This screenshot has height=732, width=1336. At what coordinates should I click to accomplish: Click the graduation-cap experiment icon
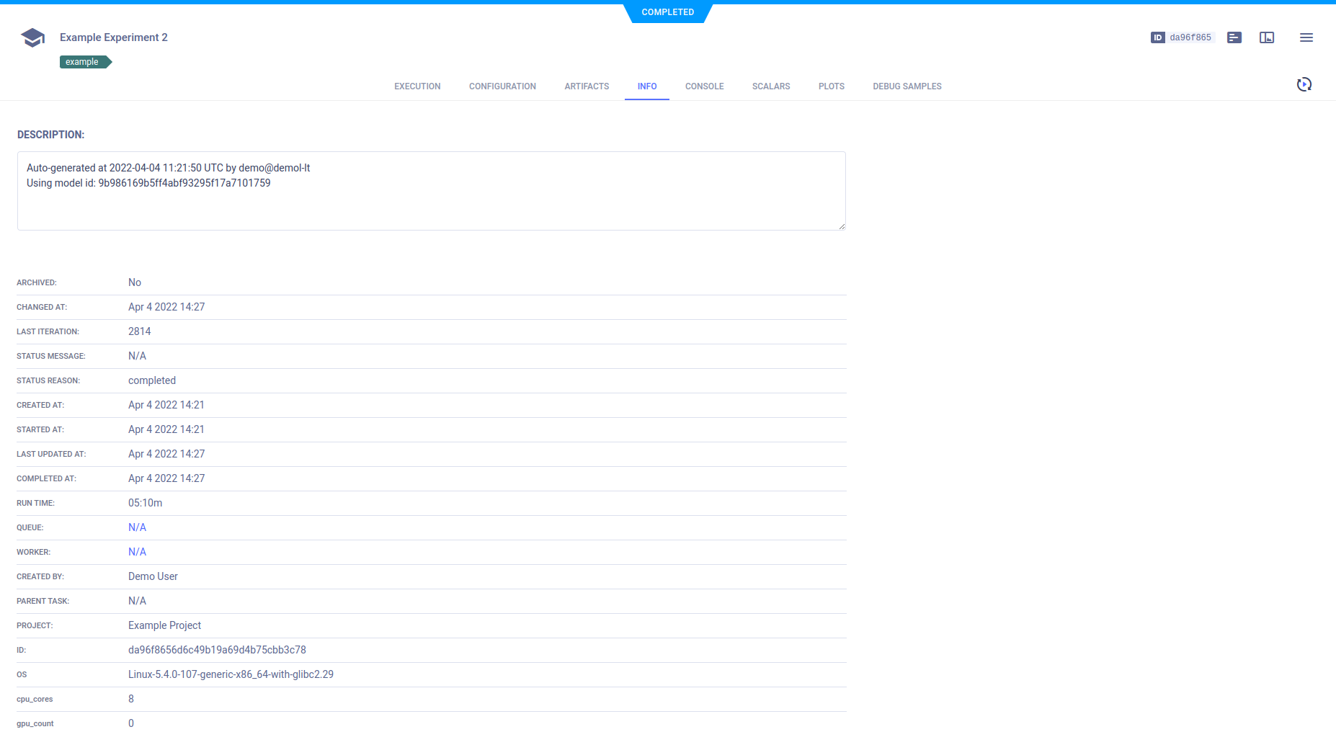(32, 37)
